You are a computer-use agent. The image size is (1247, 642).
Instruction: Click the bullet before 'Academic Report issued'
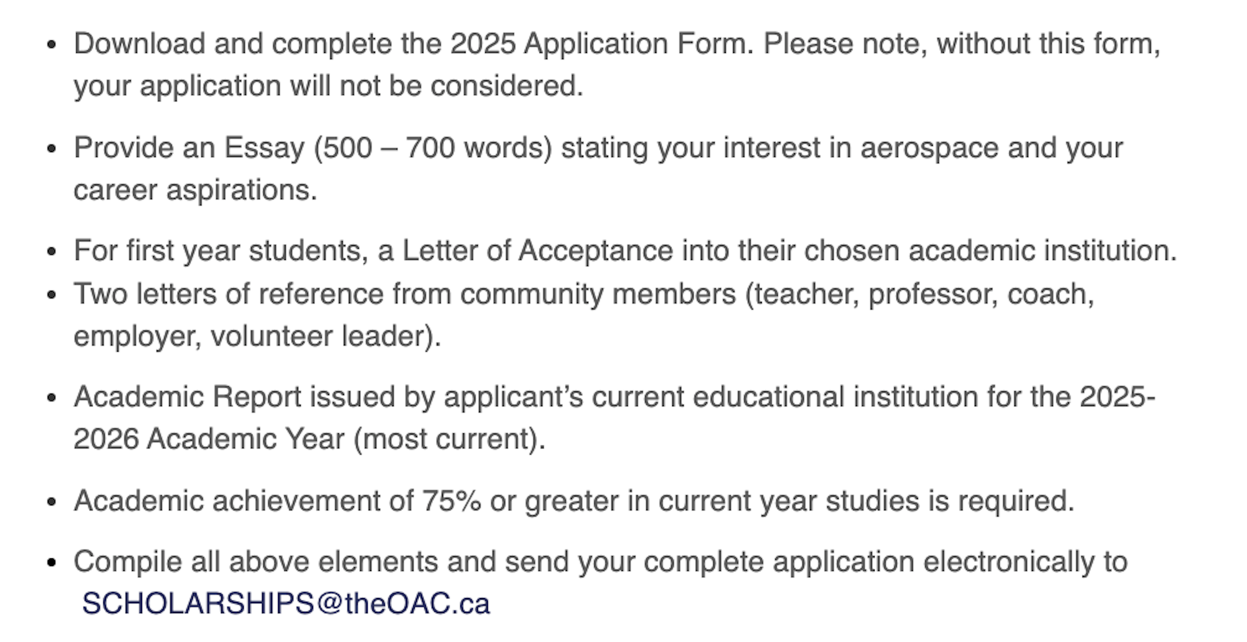coord(51,397)
